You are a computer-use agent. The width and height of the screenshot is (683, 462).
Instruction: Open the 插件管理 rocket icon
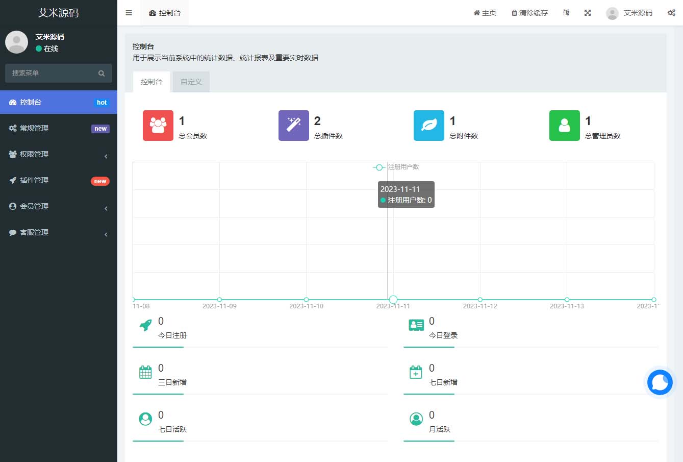click(x=14, y=180)
